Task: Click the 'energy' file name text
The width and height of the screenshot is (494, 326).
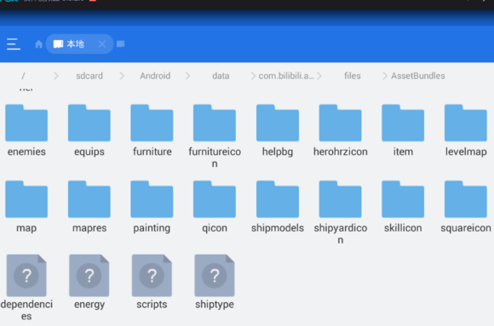Action: (89, 305)
